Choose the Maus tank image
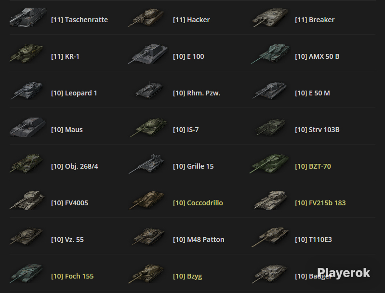This screenshot has width=385, height=293. (28, 127)
